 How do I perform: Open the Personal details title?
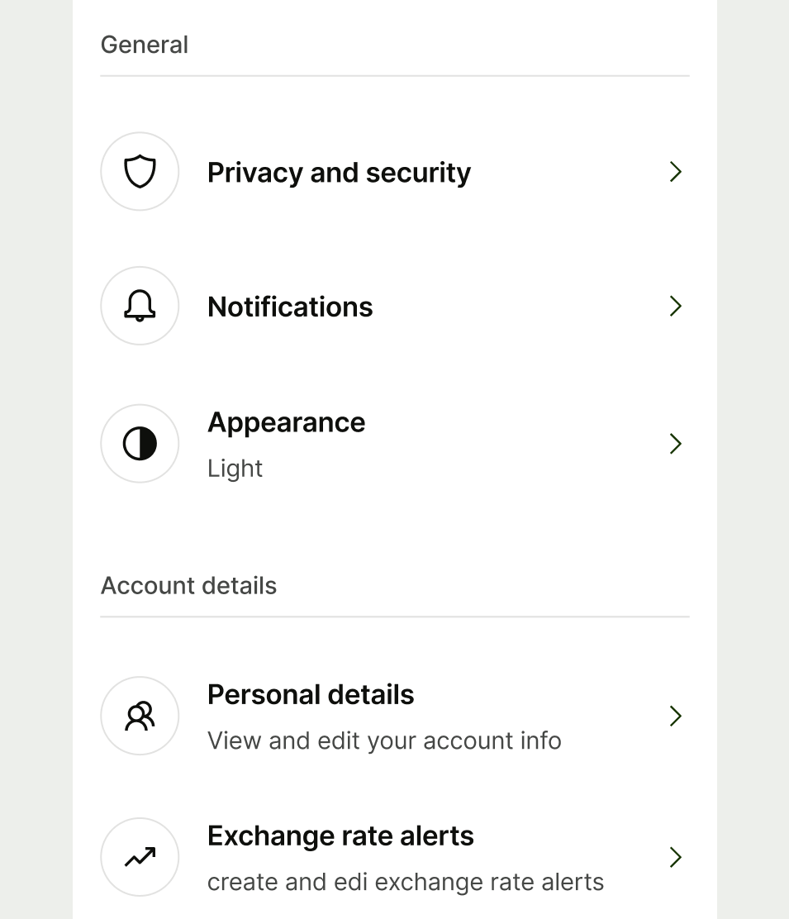[311, 694]
